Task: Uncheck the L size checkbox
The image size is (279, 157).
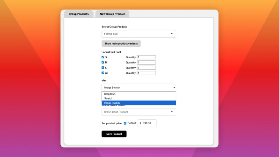Action: click(x=103, y=68)
